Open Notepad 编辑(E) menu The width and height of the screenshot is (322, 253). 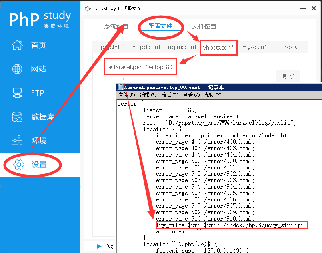(148, 95)
